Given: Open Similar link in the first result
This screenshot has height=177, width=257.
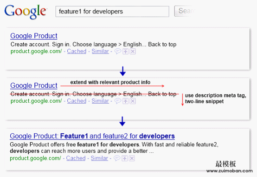Looking at the screenshot, I should (x=100, y=51).
